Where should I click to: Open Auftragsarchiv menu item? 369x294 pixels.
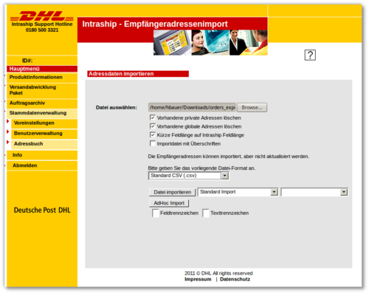click(x=42, y=103)
